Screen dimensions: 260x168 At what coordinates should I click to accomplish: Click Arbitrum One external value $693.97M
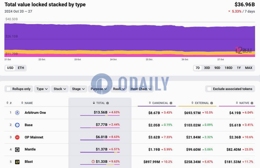pyautogui.click(x=192, y=113)
